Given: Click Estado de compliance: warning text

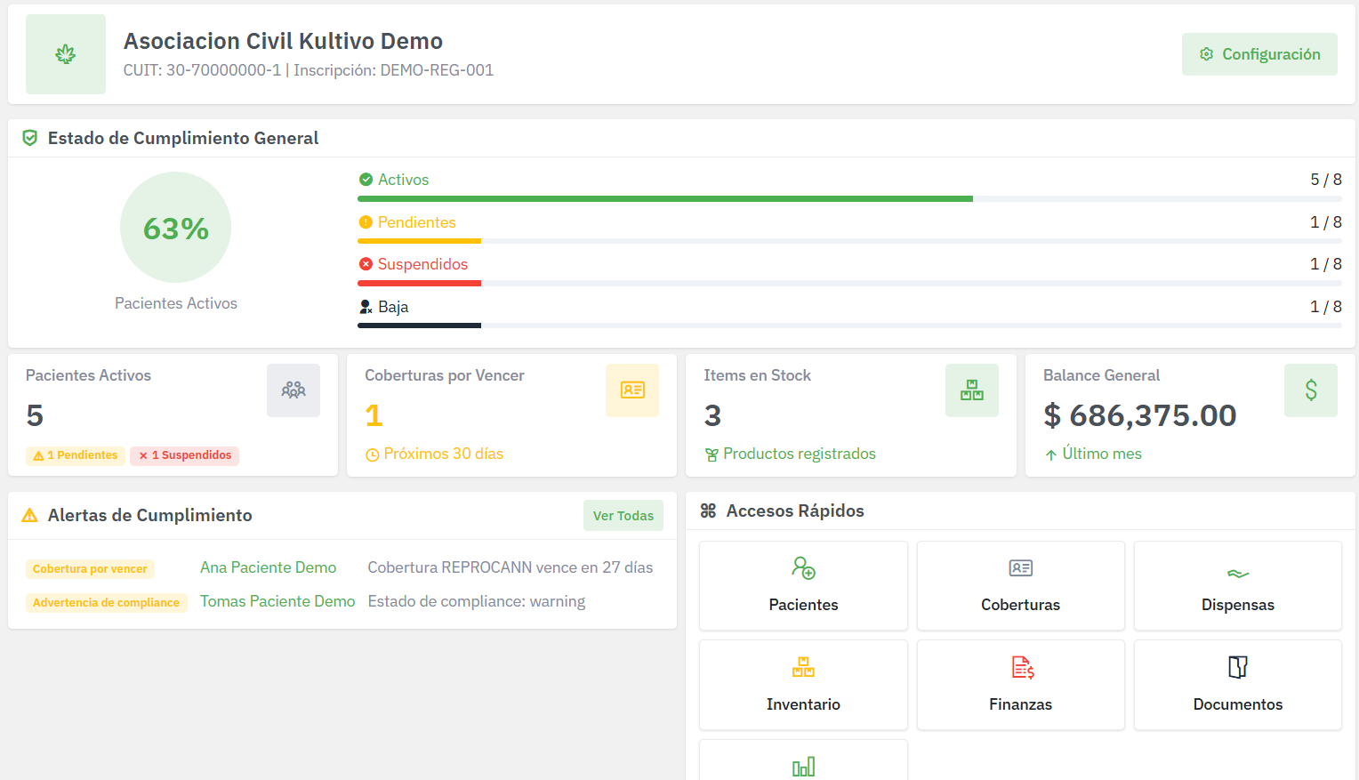Looking at the screenshot, I should (x=477, y=601).
